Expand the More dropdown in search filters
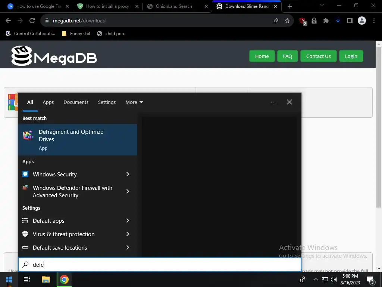This screenshot has width=382, height=287. (134, 102)
